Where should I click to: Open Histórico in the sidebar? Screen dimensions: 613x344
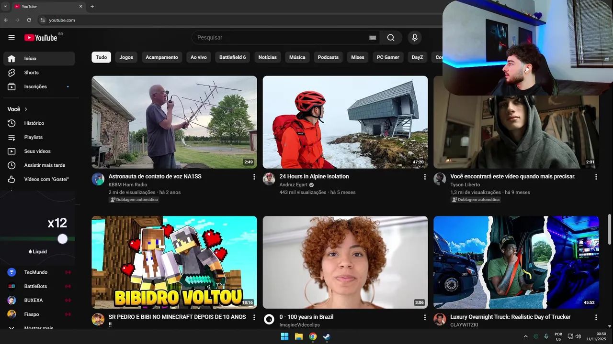(x=39, y=123)
